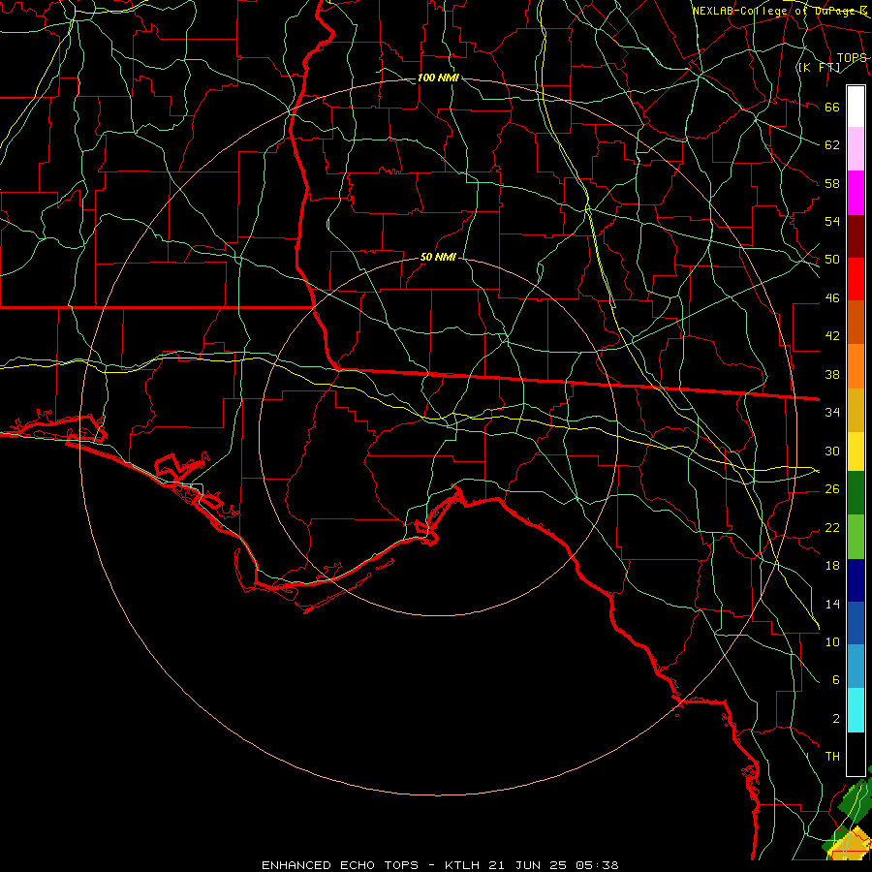Click the legend value 50

click(832, 259)
